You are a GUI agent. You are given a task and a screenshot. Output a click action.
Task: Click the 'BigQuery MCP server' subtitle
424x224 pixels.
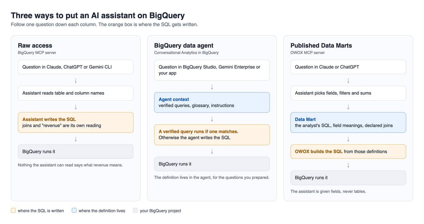37,53
